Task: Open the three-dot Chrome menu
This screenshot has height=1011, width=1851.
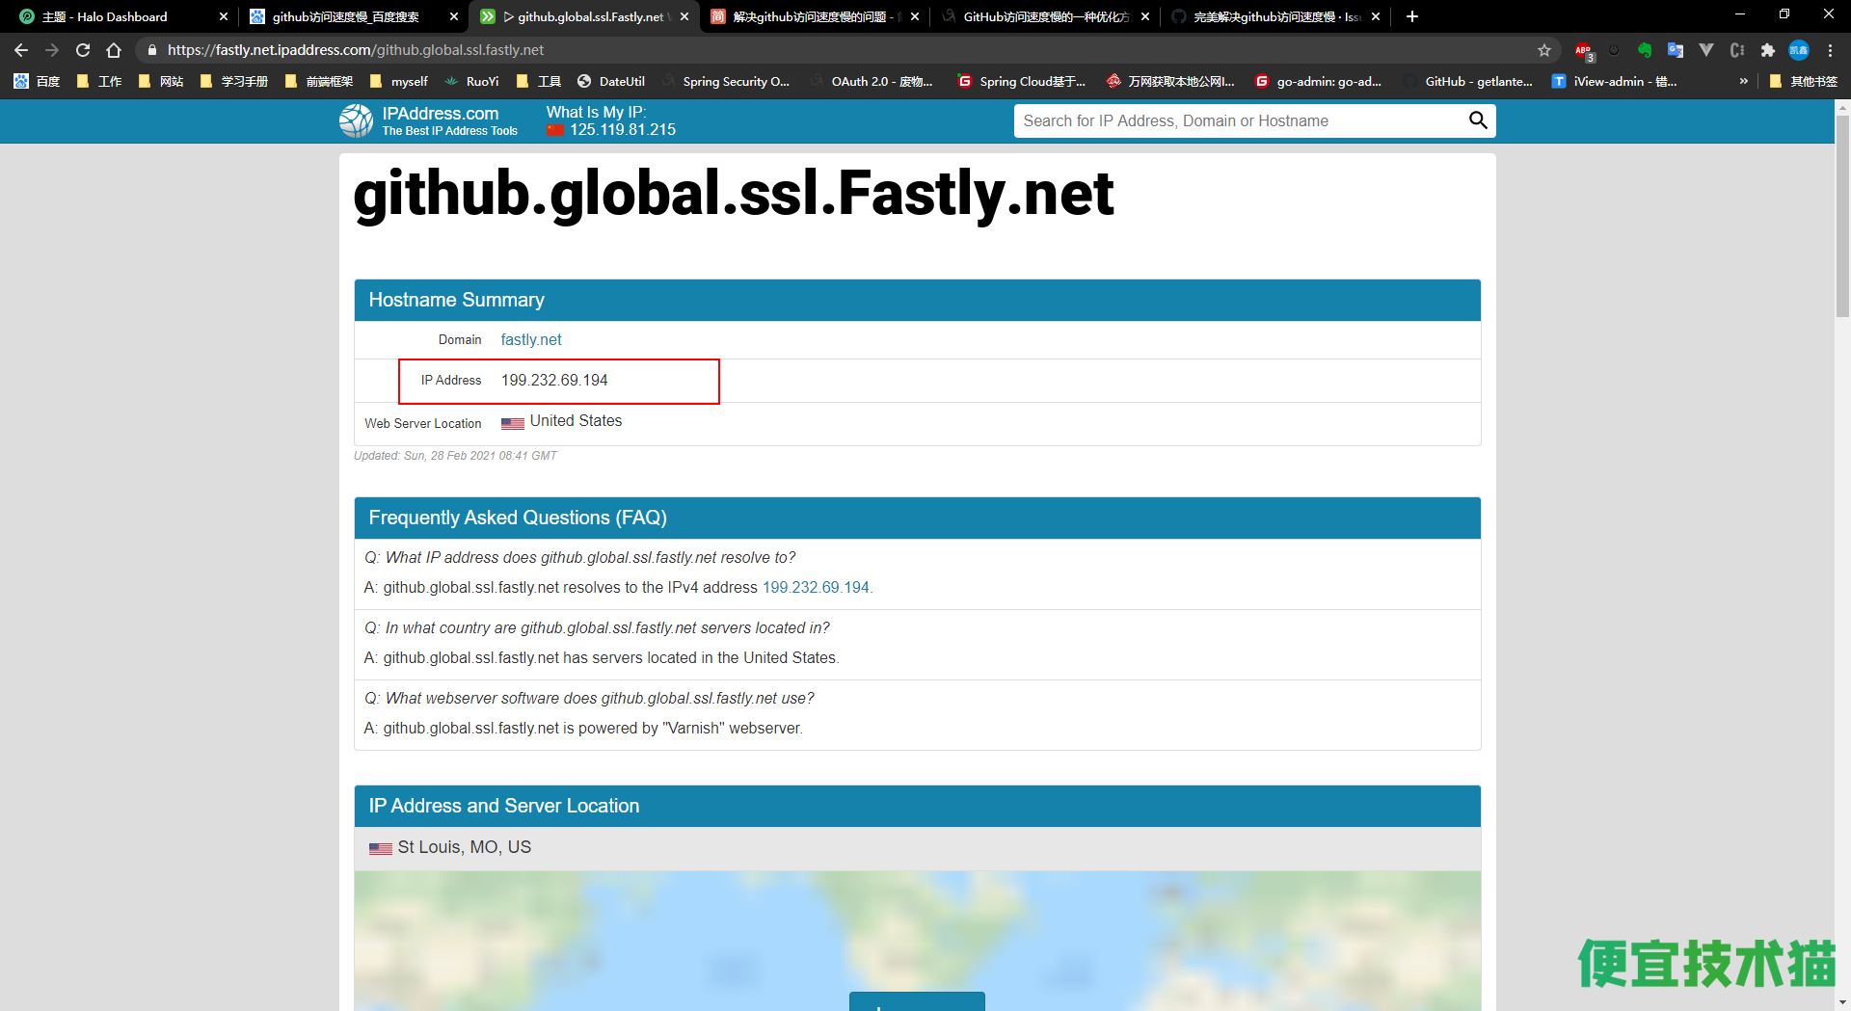Action: (1830, 50)
